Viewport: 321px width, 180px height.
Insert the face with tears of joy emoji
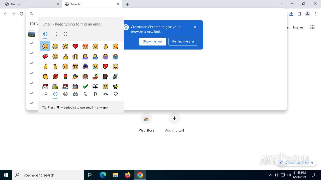click(55, 46)
